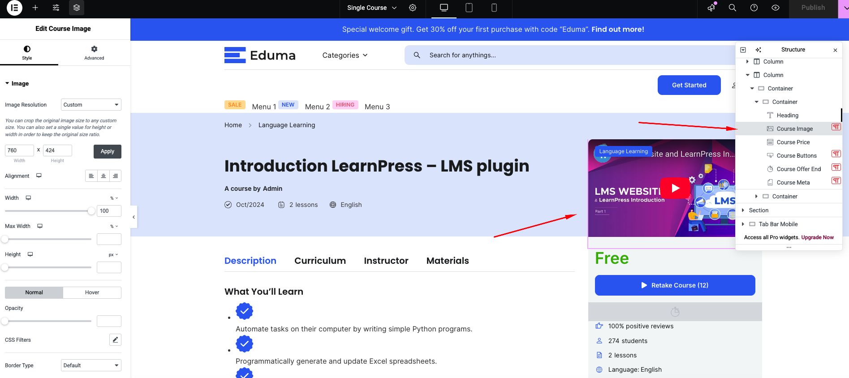
Task: Switch to desktop preview mode
Action: pos(444,8)
